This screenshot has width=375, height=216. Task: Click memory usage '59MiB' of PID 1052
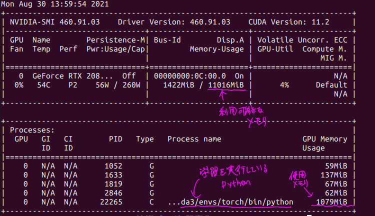coord(336,166)
